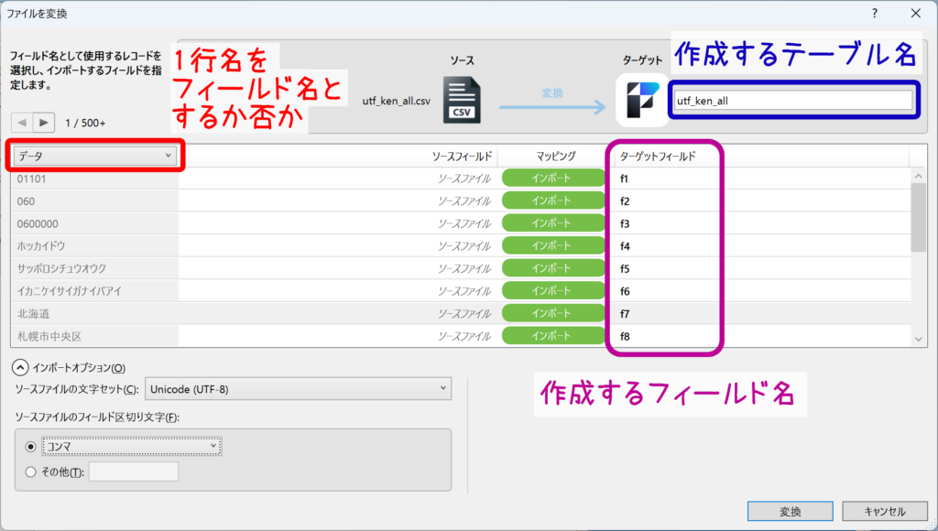Go to next record with right arrow
938x531 pixels.
[43, 123]
